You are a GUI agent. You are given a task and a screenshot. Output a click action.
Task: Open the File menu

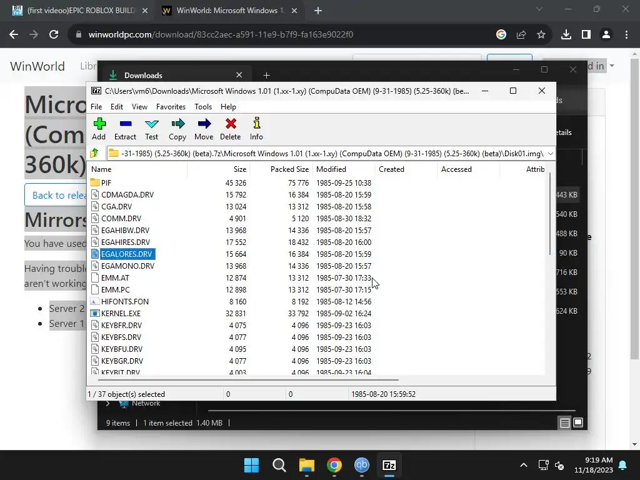(96, 106)
